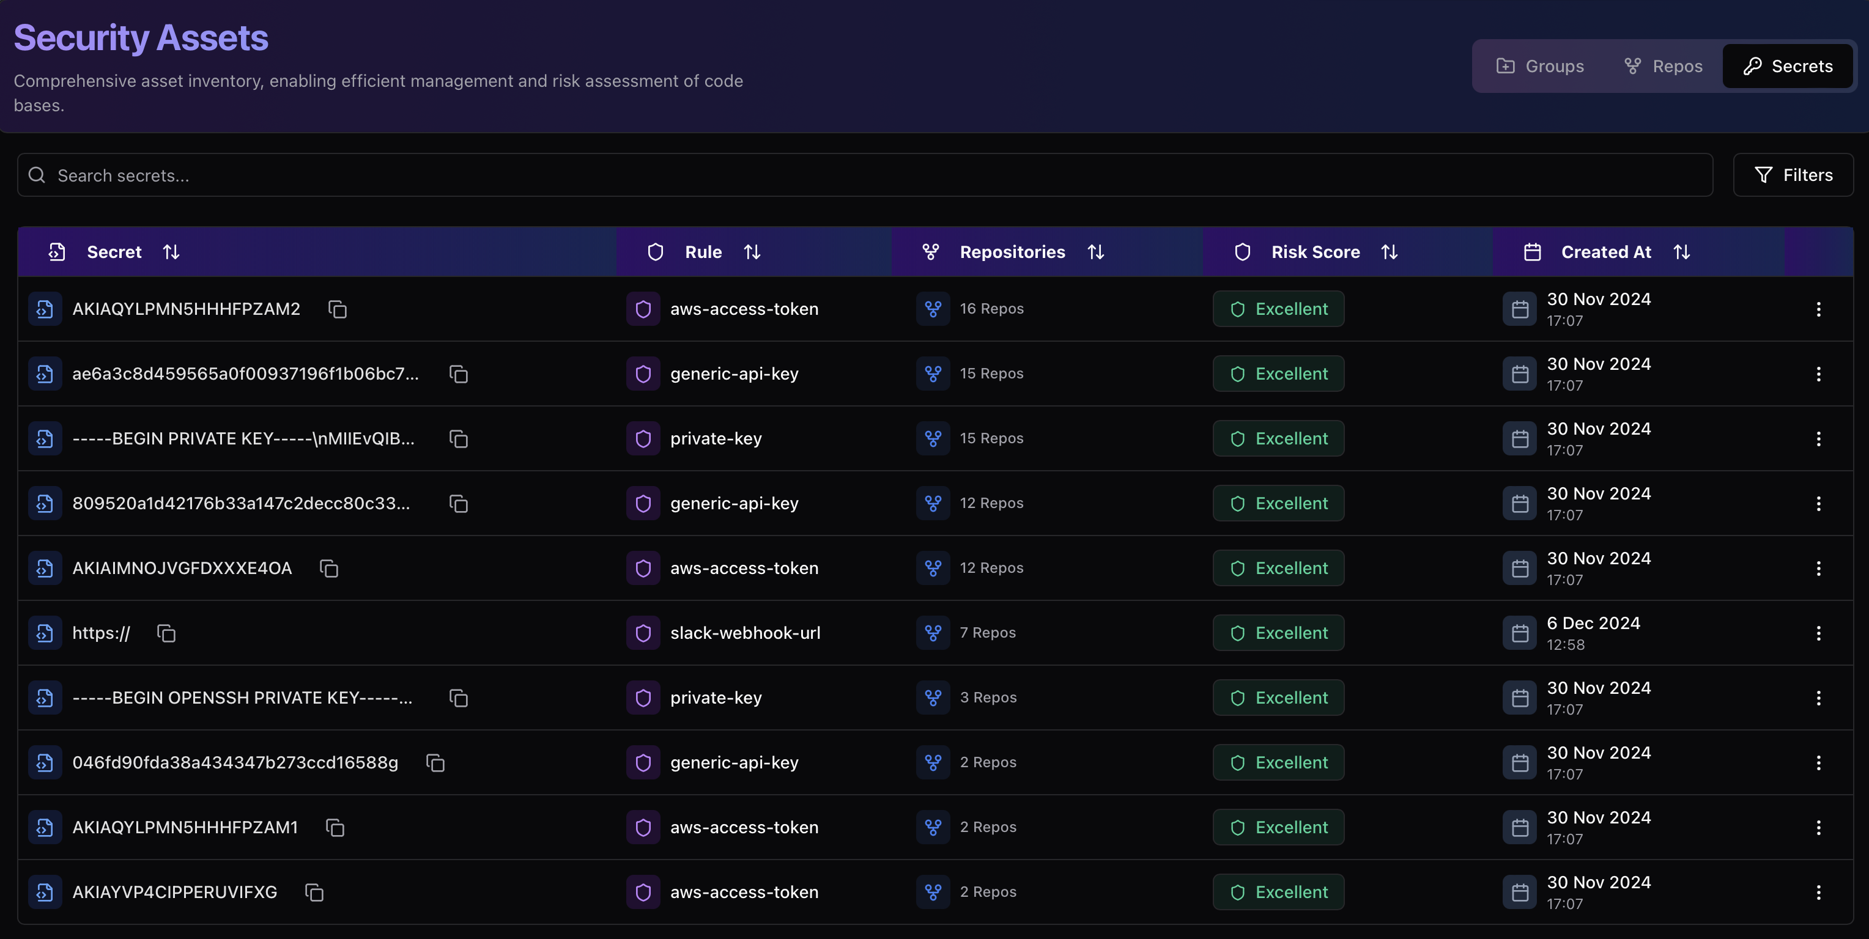The width and height of the screenshot is (1869, 939).
Task: Open three-dot menu for slack-webhook-url row
Action: tap(1818, 633)
